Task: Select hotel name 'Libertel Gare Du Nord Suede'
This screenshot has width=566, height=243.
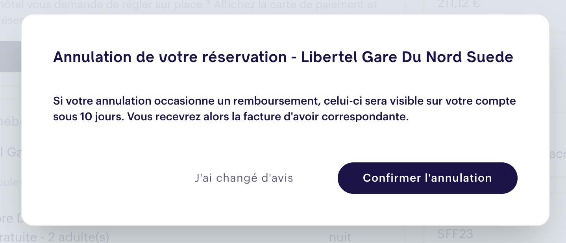Action: (x=407, y=57)
